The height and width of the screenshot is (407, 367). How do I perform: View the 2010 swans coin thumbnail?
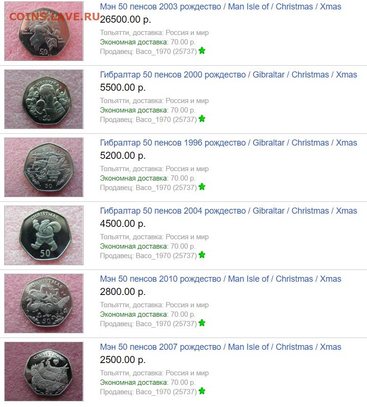(x=44, y=303)
